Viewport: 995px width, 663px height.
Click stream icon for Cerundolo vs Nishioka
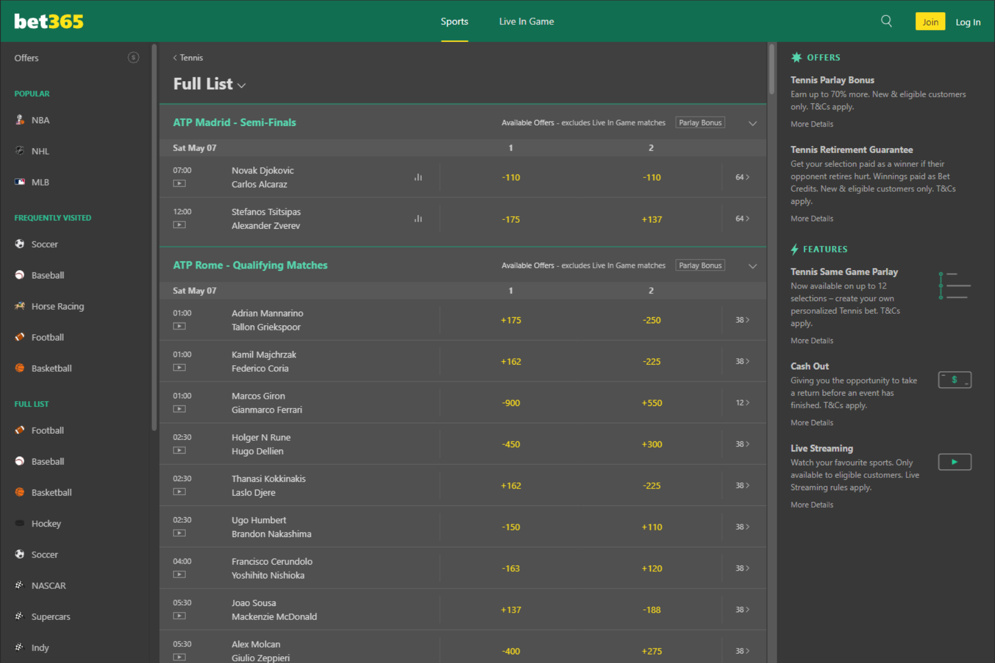tap(179, 575)
